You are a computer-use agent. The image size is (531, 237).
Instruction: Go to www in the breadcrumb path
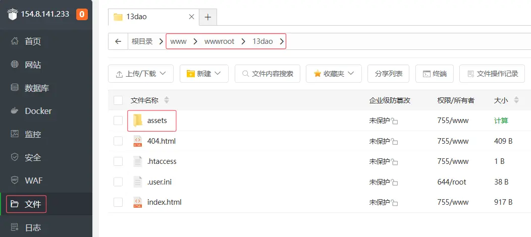tap(179, 41)
